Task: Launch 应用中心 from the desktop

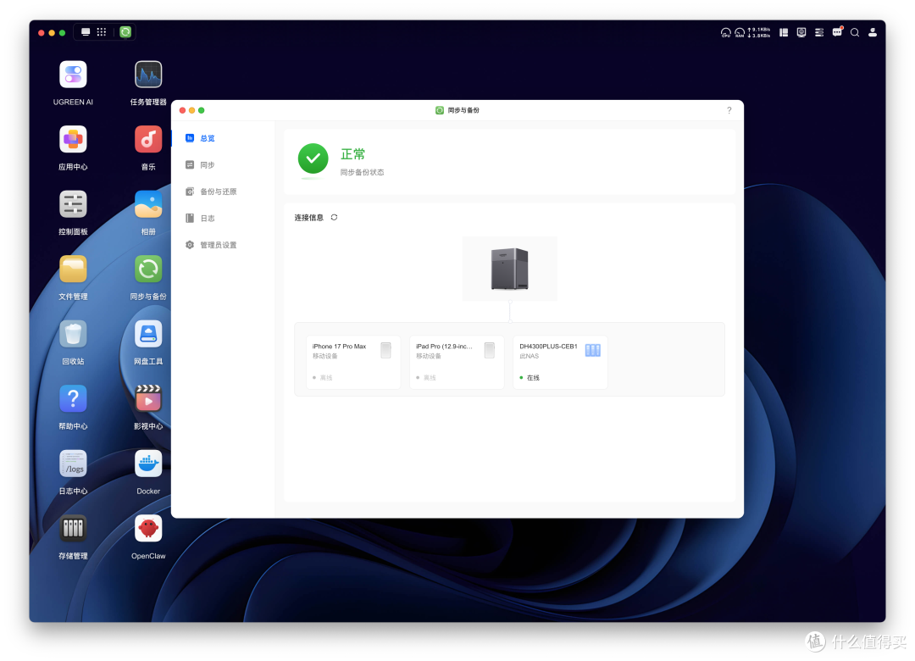Action: tap(73, 140)
